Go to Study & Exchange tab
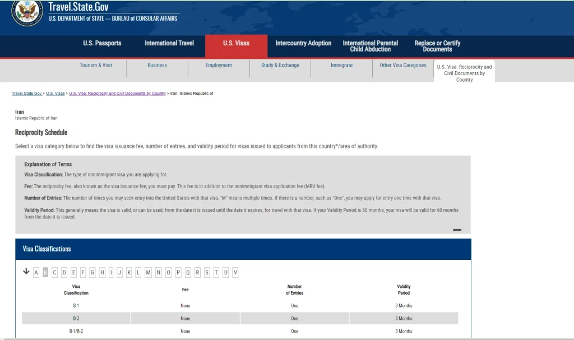The width and height of the screenshot is (574, 340). click(280, 65)
